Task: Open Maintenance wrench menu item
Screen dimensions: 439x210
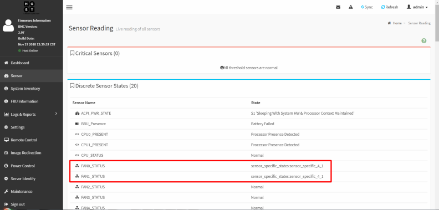Action: pyautogui.click(x=32, y=192)
